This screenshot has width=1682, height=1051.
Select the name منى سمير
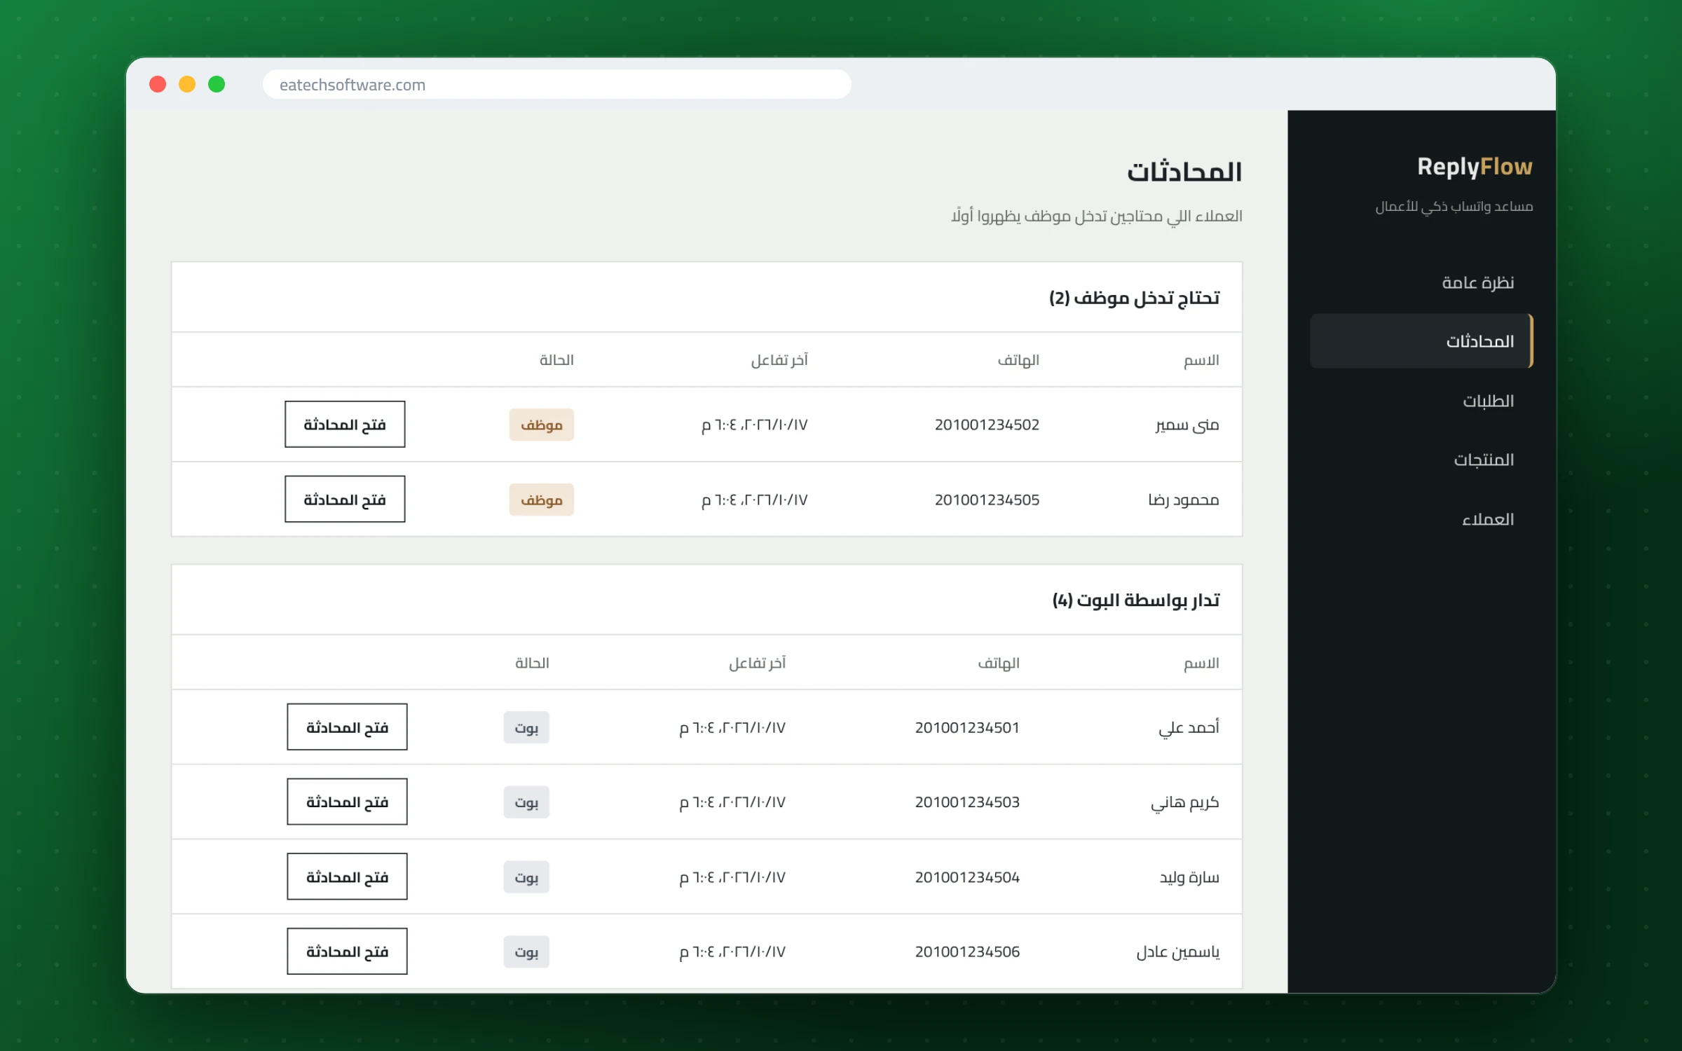1187,425
